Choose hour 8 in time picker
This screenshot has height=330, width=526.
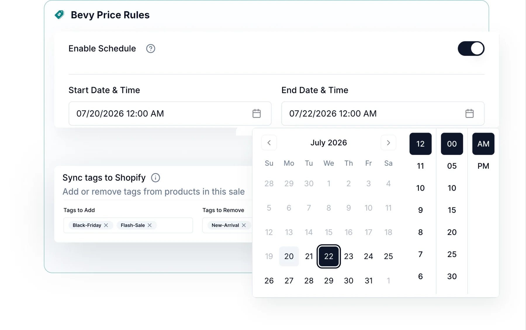click(421, 232)
